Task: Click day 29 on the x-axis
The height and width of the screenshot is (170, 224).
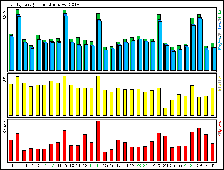Action: pos(199,165)
